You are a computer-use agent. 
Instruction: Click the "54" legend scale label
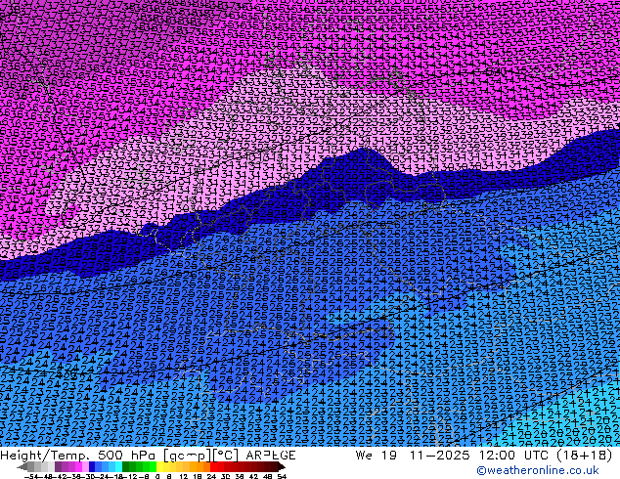(282, 476)
